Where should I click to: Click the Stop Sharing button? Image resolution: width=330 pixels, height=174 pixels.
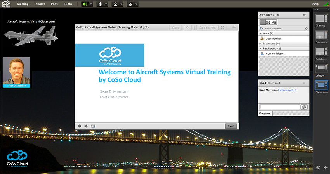pos(207,28)
